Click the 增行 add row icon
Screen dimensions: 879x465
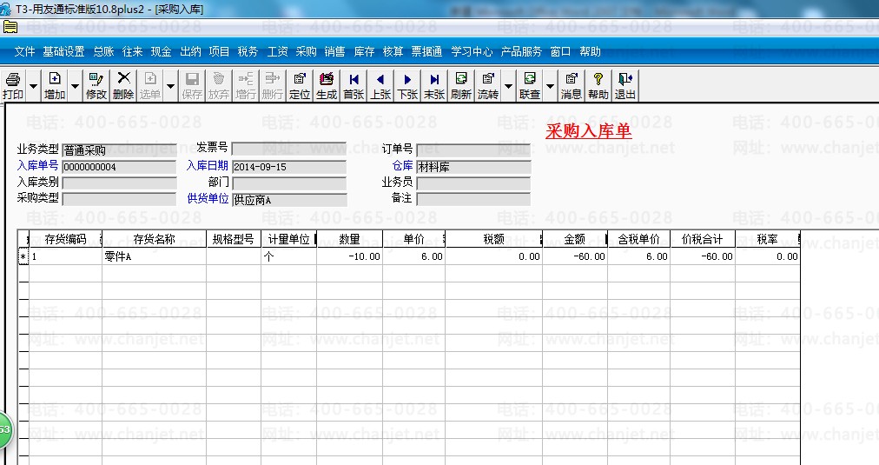(x=246, y=86)
